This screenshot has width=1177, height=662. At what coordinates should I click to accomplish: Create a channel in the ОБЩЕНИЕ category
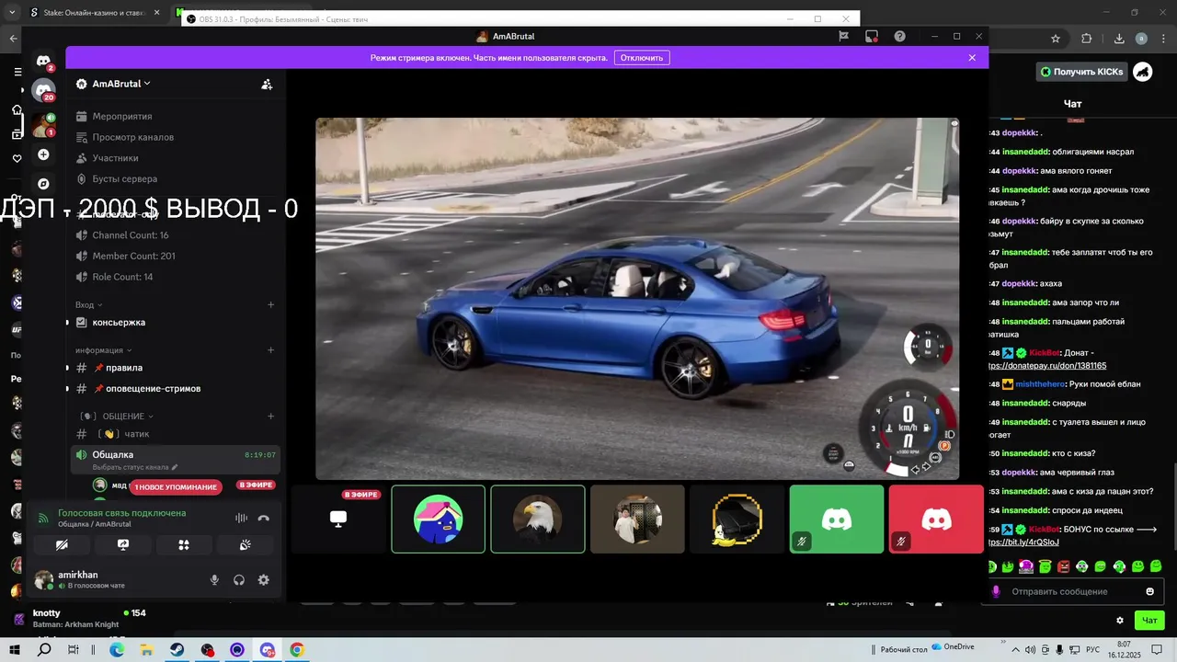pyautogui.click(x=270, y=417)
